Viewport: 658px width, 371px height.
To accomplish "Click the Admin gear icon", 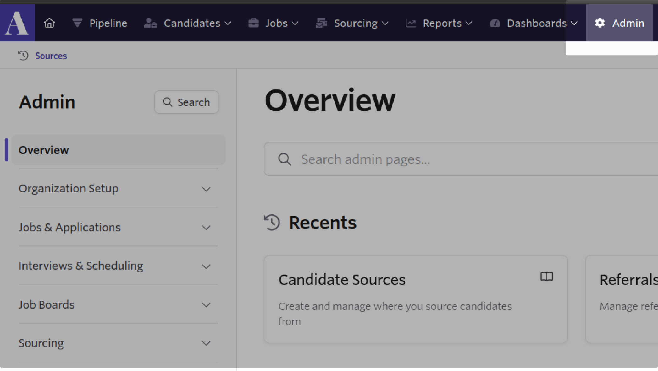I will point(600,23).
